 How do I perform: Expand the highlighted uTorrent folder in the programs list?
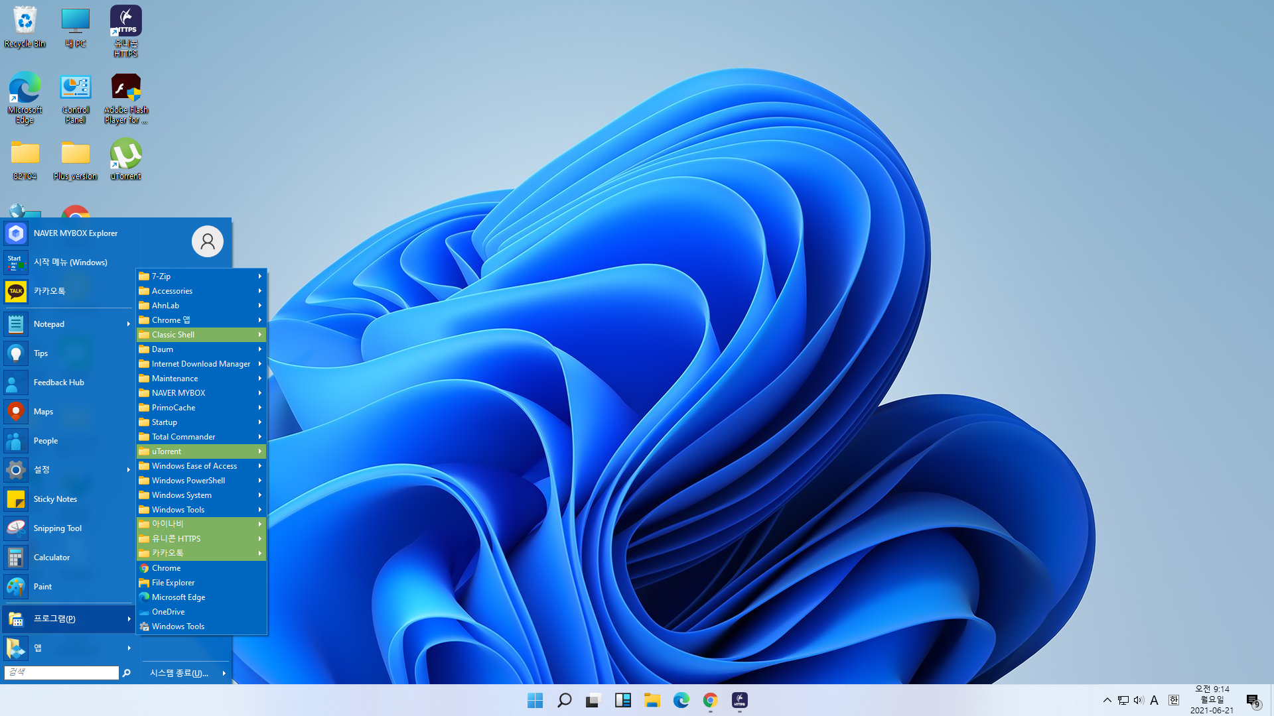[201, 451]
